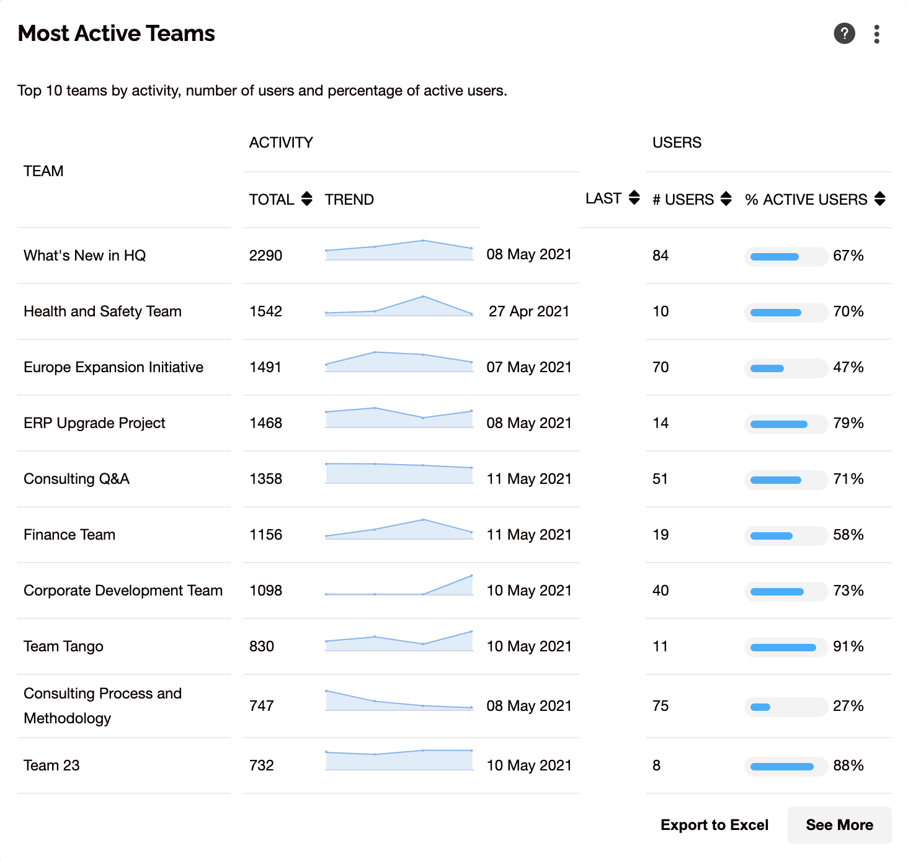Sort by TOTAL activity column arrows
Image resolution: width=908 pixels, height=861 pixels.
306,199
